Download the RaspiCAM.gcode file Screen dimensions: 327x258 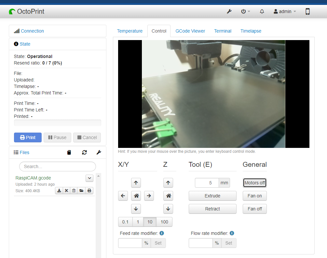59,191
